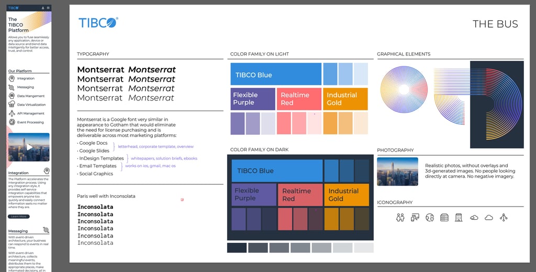Viewport: 536px width, 272px height.
Task: Click the Messaging gears icon in Our Platform list
Action: pos(12,87)
